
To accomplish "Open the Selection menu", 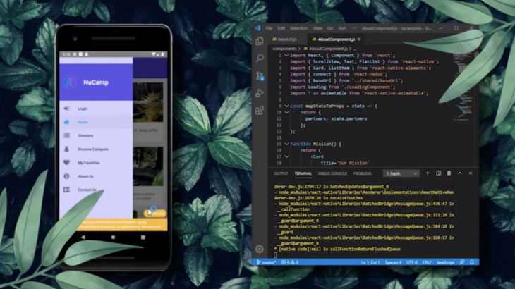I will pos(299,28).
